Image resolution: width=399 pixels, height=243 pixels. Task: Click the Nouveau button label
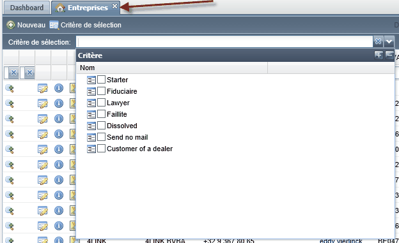[x=31, y=25]
